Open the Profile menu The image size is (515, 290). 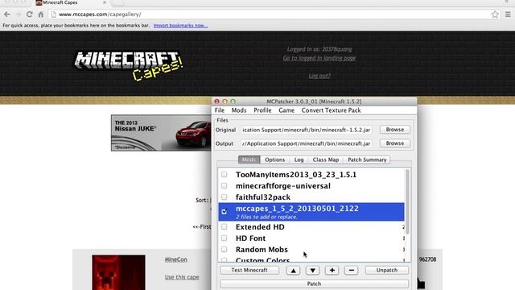(x=262, y=110)
